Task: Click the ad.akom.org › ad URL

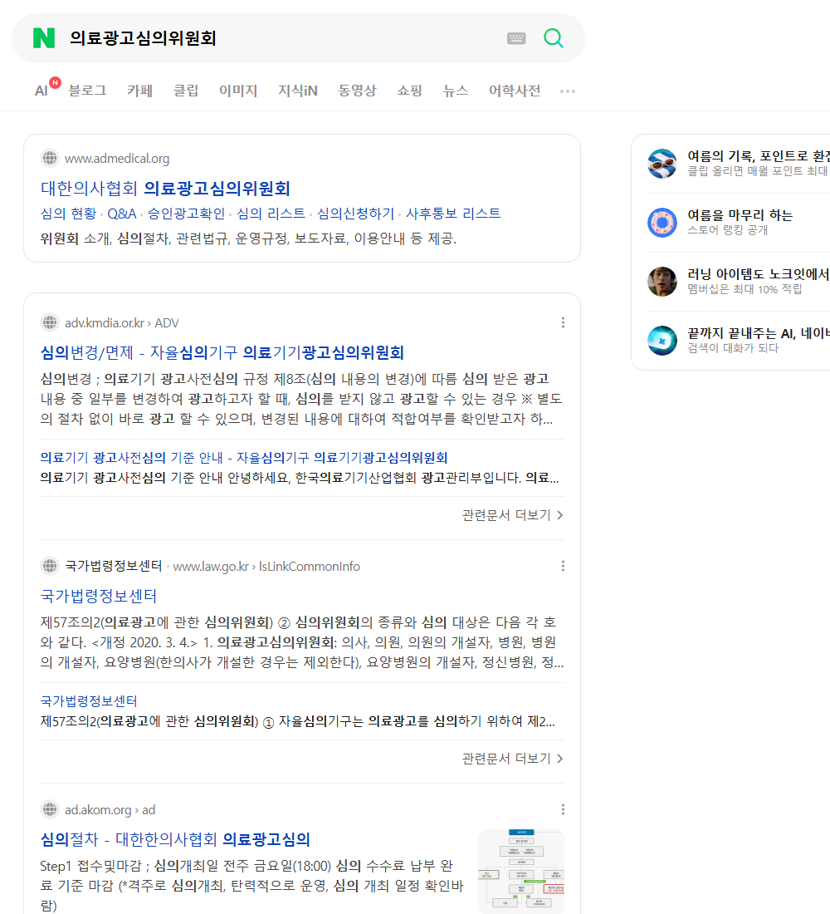Action: click(x=110, y=810)
